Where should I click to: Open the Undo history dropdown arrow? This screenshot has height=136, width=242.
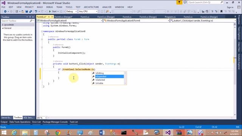[39, 12]
